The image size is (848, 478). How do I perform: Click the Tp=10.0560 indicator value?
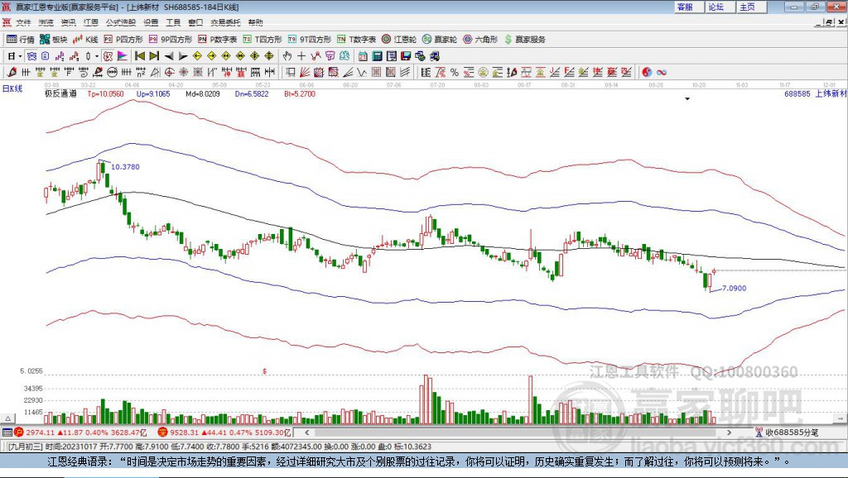click(105, 93)
